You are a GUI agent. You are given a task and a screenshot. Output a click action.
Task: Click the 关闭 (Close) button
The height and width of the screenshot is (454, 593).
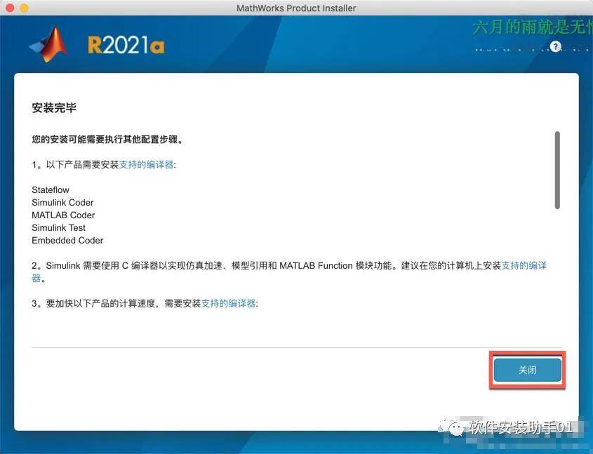pos(527,370)
